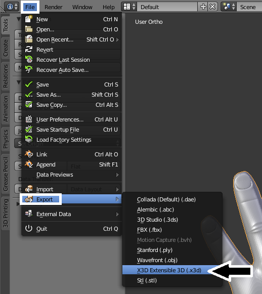Screen dimensions: 262x294
Task: Choose 3D Studio (.3ds) export
Action: [172, 220]
